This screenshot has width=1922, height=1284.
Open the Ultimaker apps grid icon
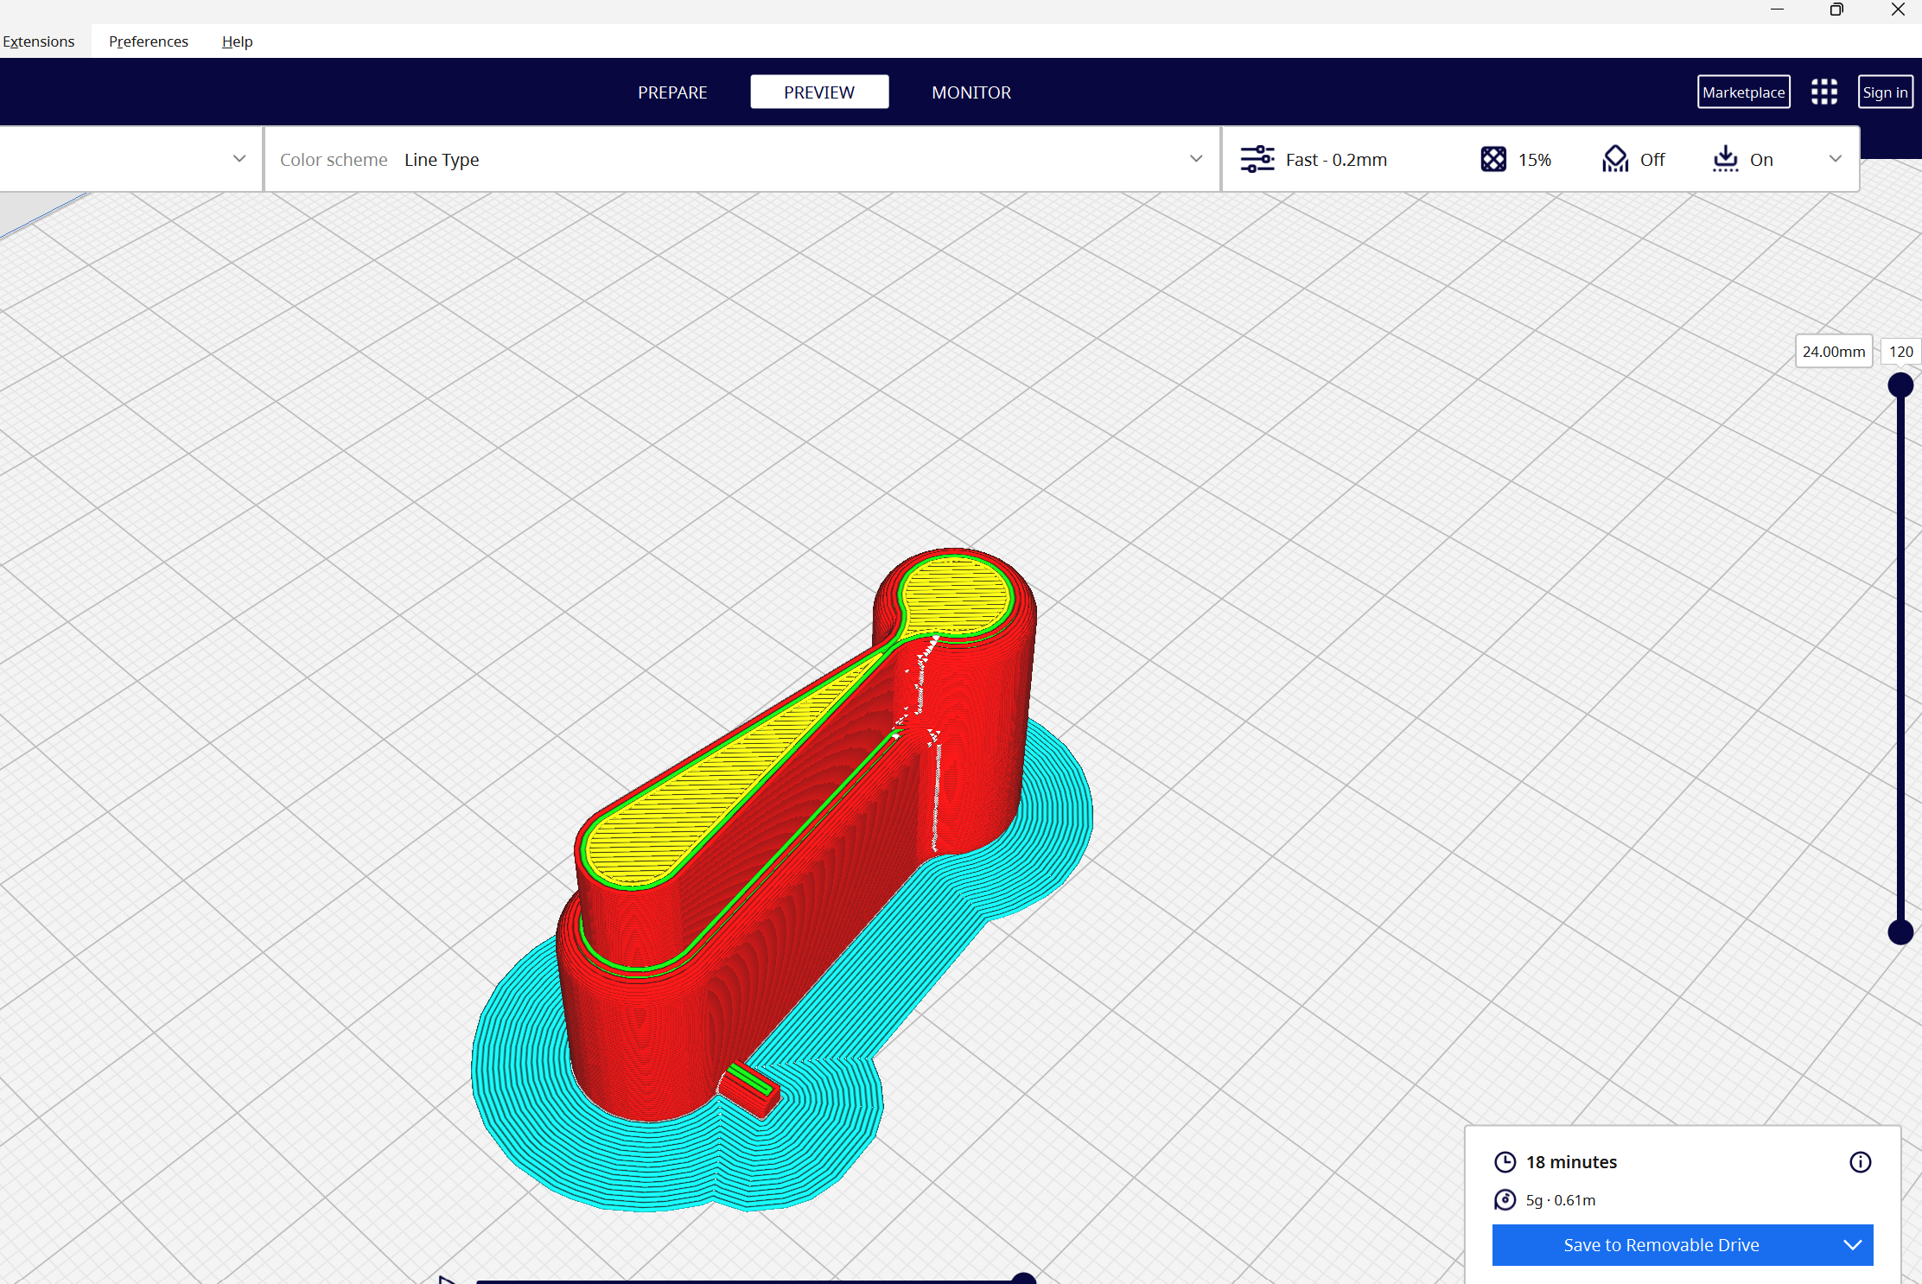click(x=1824, y=92)
